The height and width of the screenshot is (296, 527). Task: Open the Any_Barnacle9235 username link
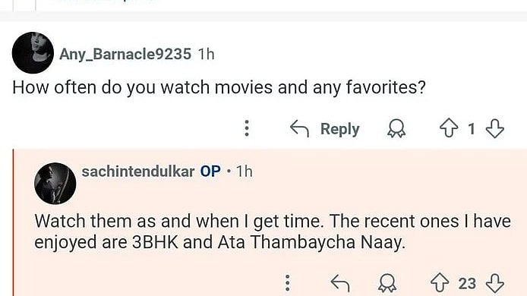(125, 54)
